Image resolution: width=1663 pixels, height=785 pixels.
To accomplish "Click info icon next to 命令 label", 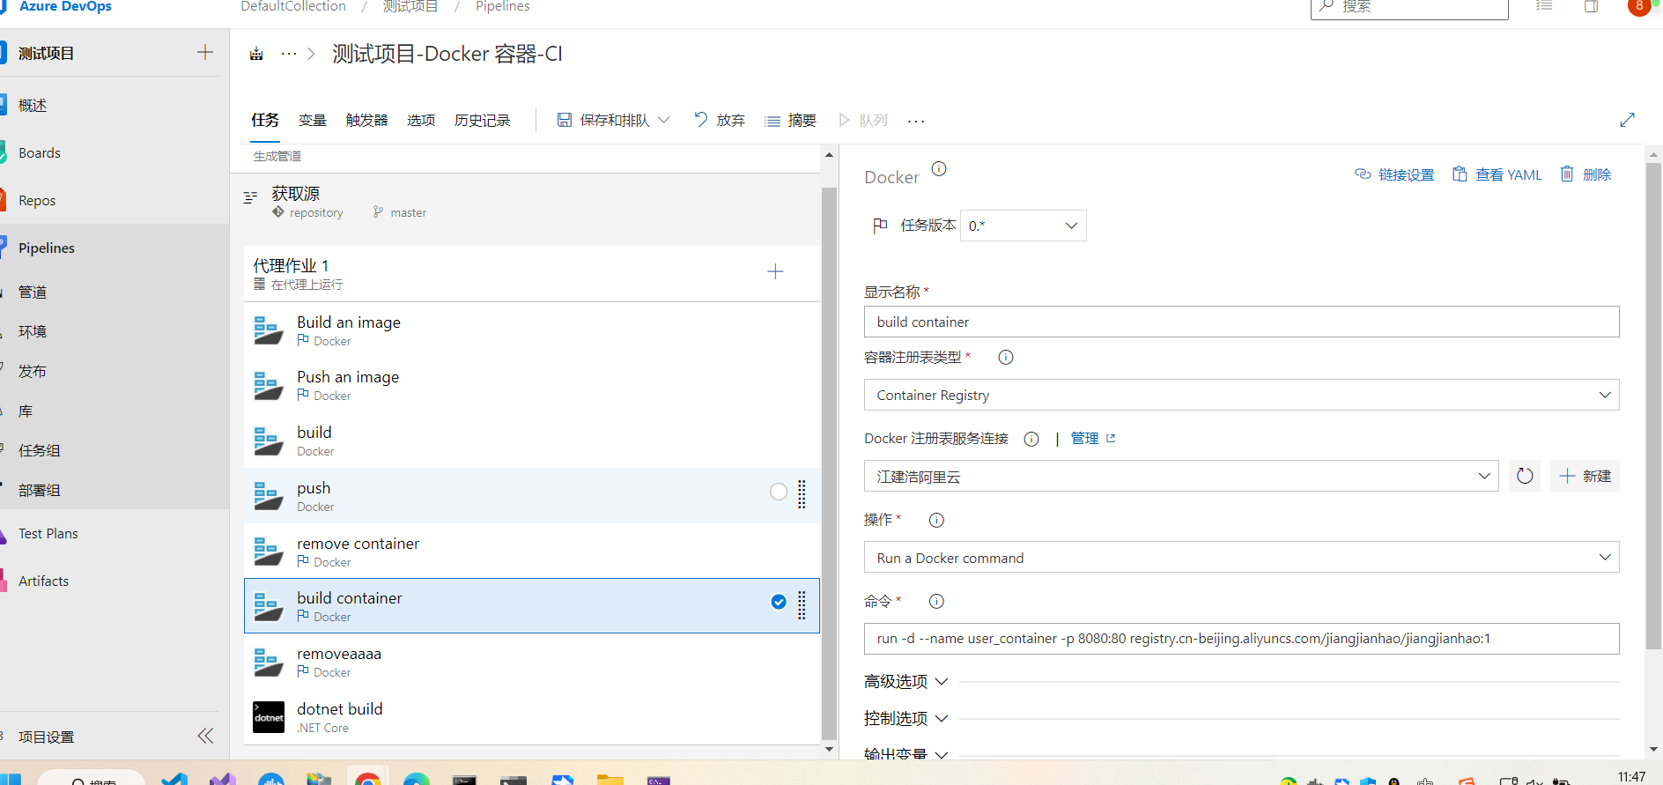I will [x=936, y=601].
